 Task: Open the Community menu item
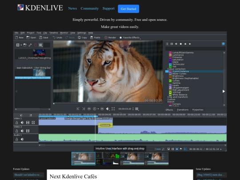pos(90,8)
